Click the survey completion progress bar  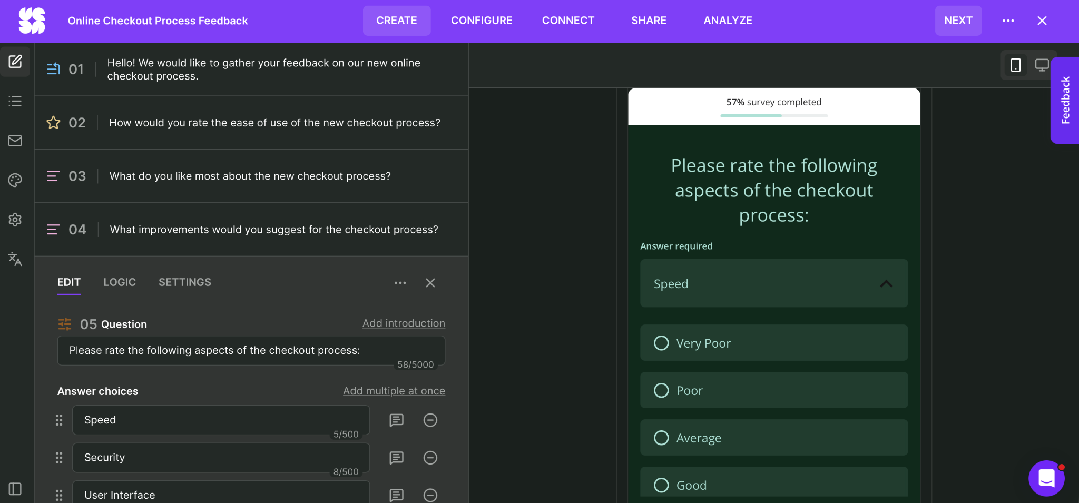(774, 116)
